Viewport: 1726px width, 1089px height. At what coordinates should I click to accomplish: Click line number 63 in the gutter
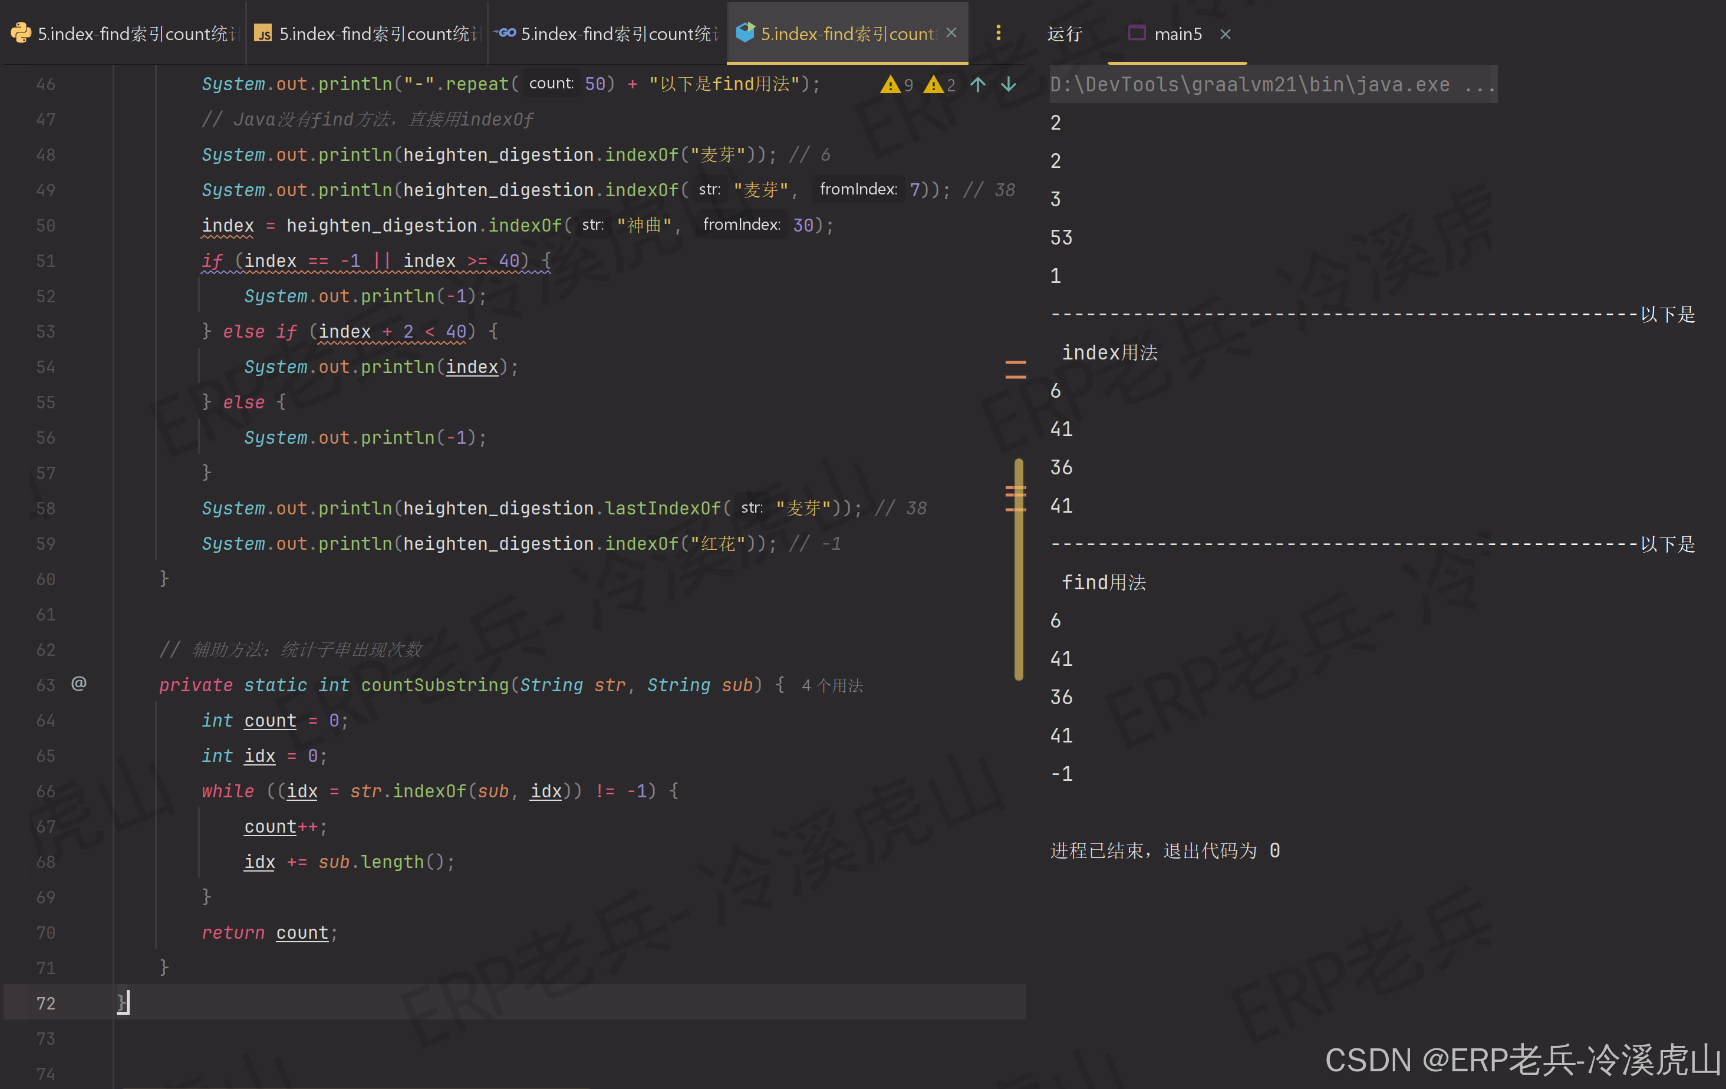coord(45,685)
